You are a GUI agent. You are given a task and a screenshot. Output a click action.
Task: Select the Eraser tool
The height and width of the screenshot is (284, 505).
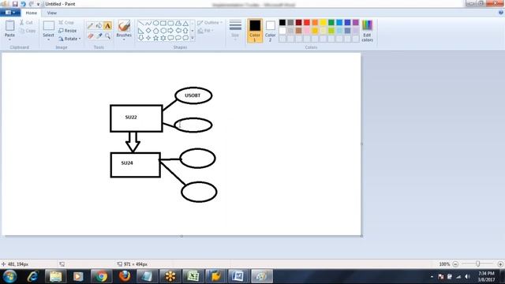pos(90,35)
